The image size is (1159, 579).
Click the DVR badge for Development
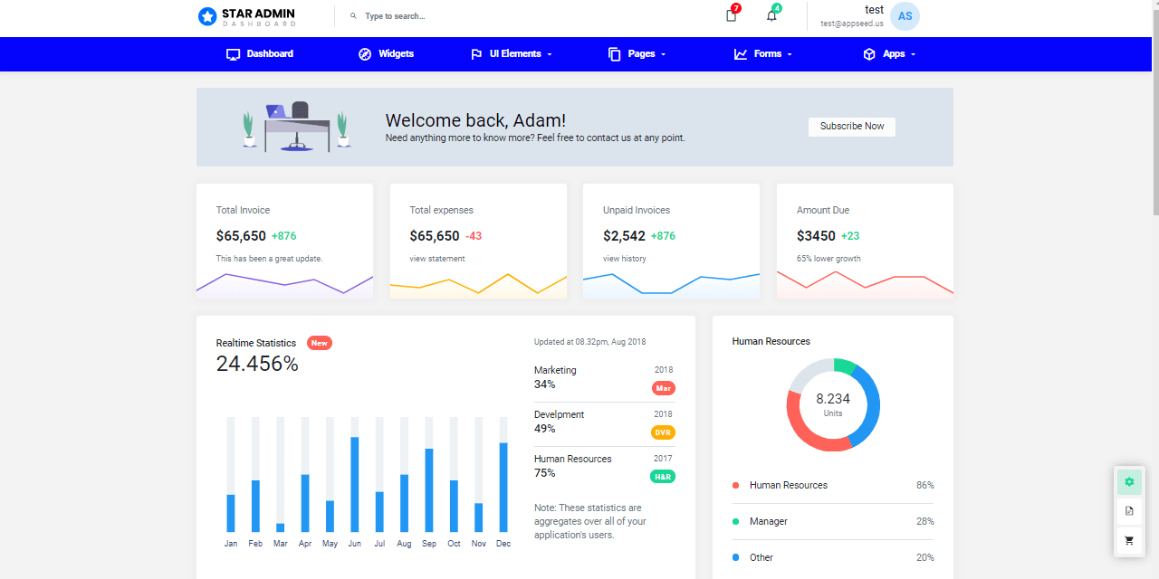coord(663,432)
